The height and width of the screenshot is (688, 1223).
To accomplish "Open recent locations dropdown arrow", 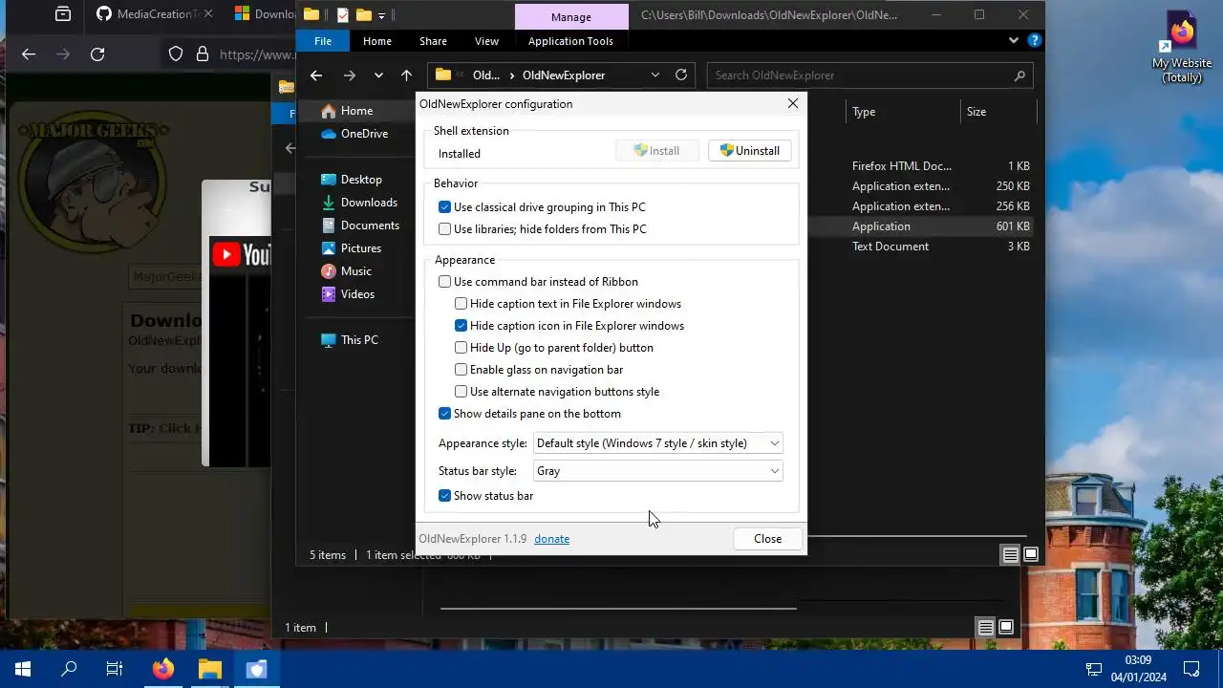I will 378,75.
